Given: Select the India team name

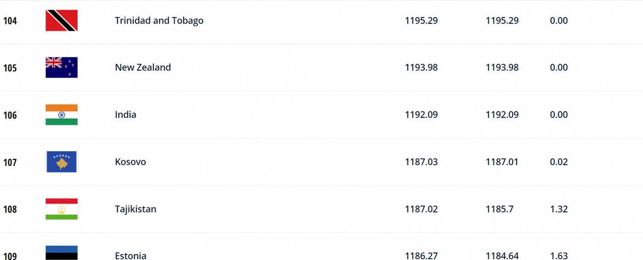Looking at the screenshot, I should coord(125,115).
